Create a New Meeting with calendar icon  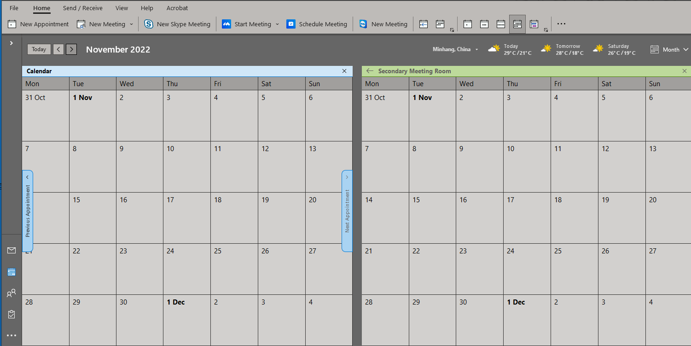[x=101, y=24]
